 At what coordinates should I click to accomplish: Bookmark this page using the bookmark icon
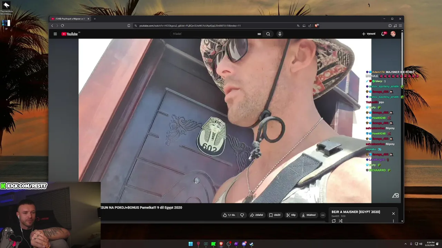(129, 25)
